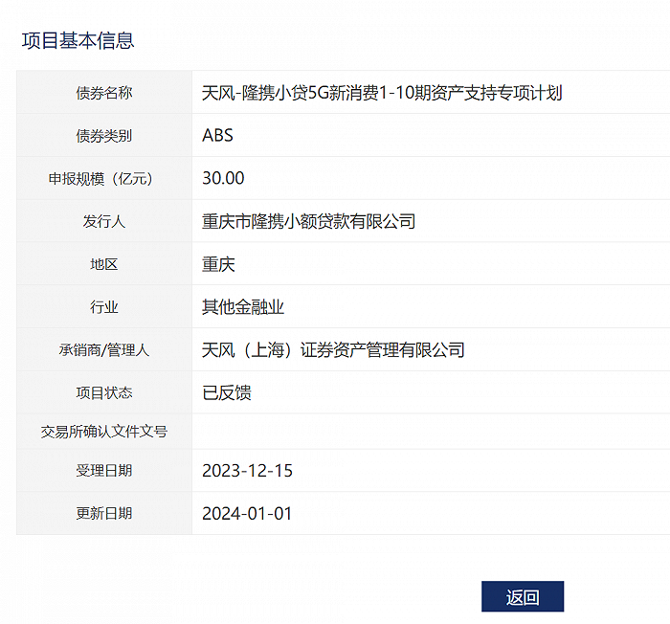Select the status 已反馈
The height and width of the screenshot is (624, 670).
pyautogui.click(x=227, y=392)
